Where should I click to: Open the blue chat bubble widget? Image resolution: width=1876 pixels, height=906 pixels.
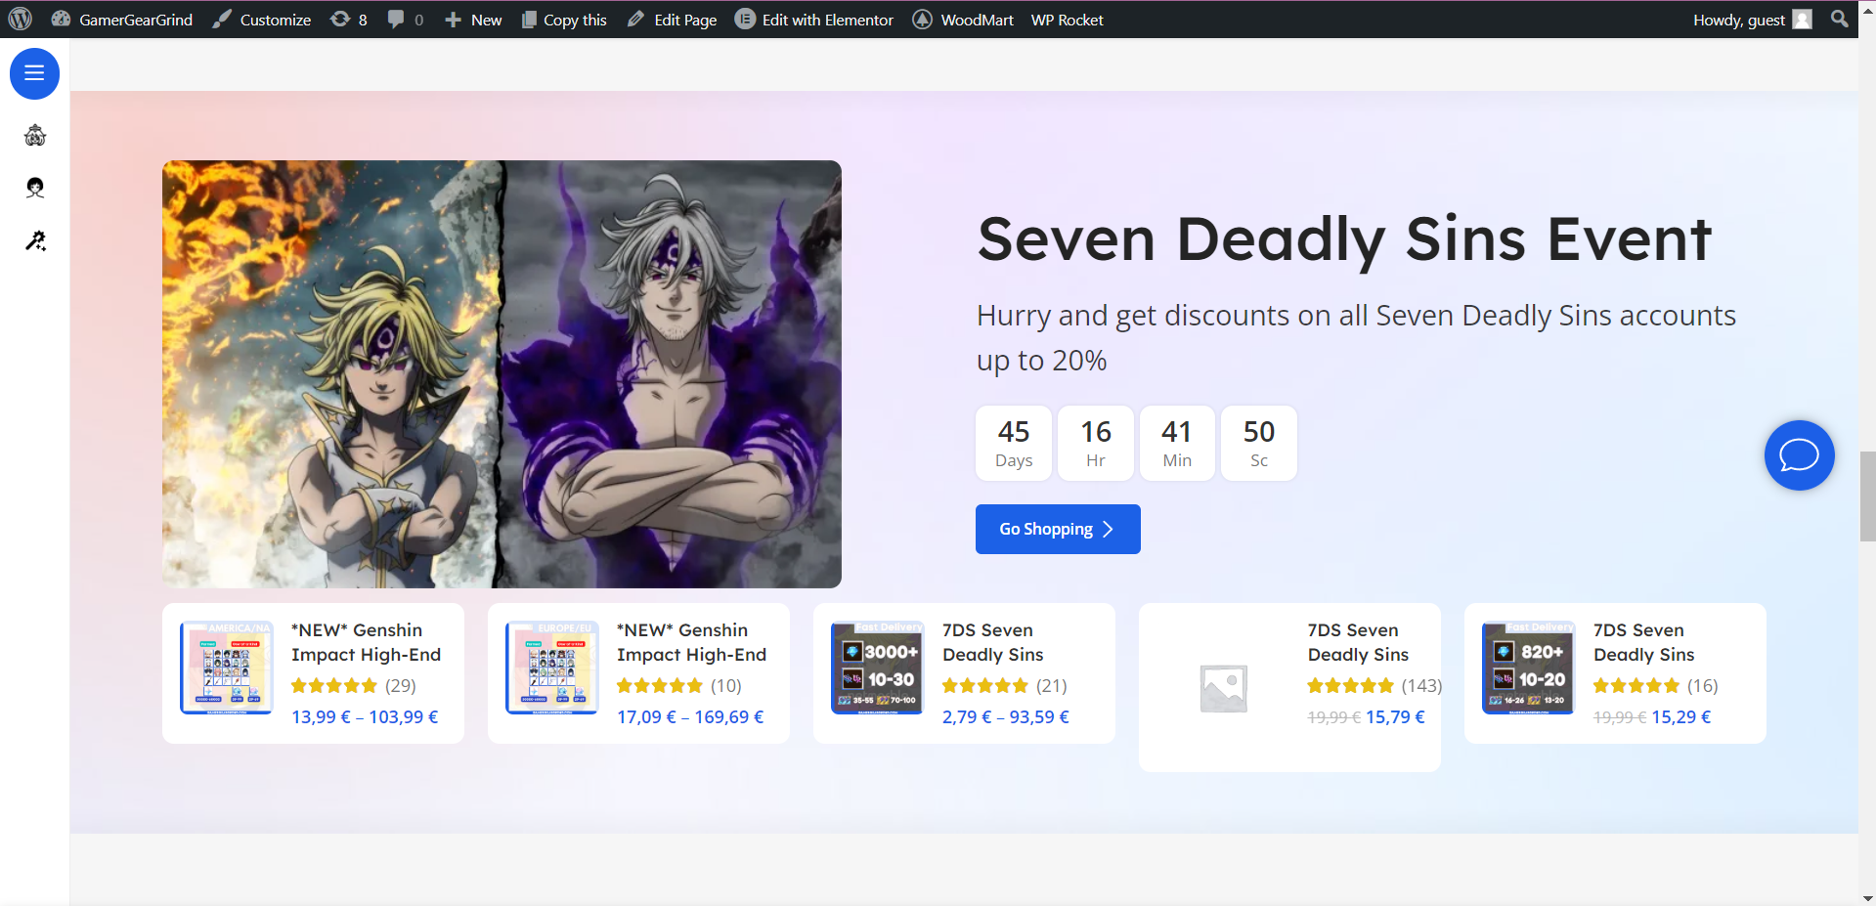[x=1799, y=455]
